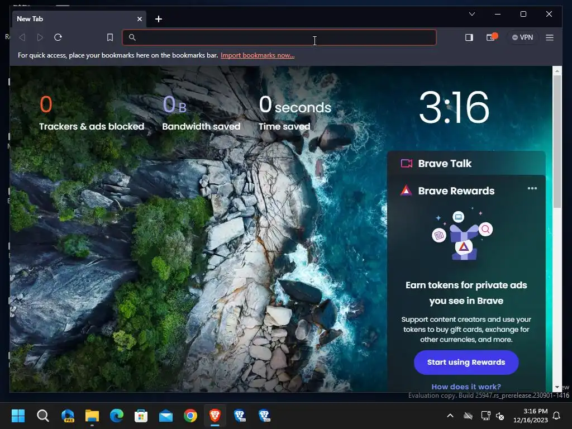Open Microsoft Store from taskbar
Viewport: 572px width, 429px height.
coord(141,416)
